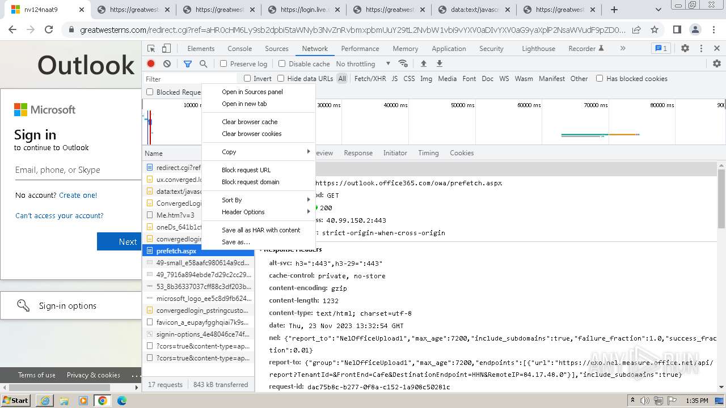The height and width of the screenshot is (408, 726).
Task: Switch to the Sources panel tab
Action: click(277, 49)
